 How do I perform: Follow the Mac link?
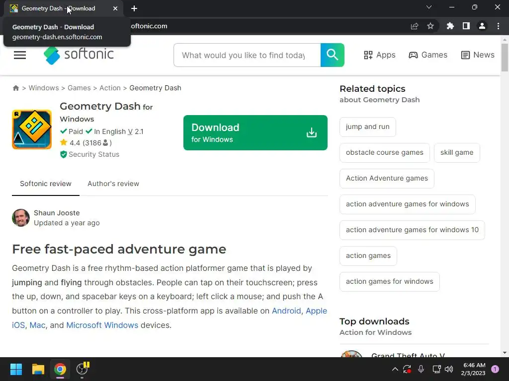[x=37, y=325]
